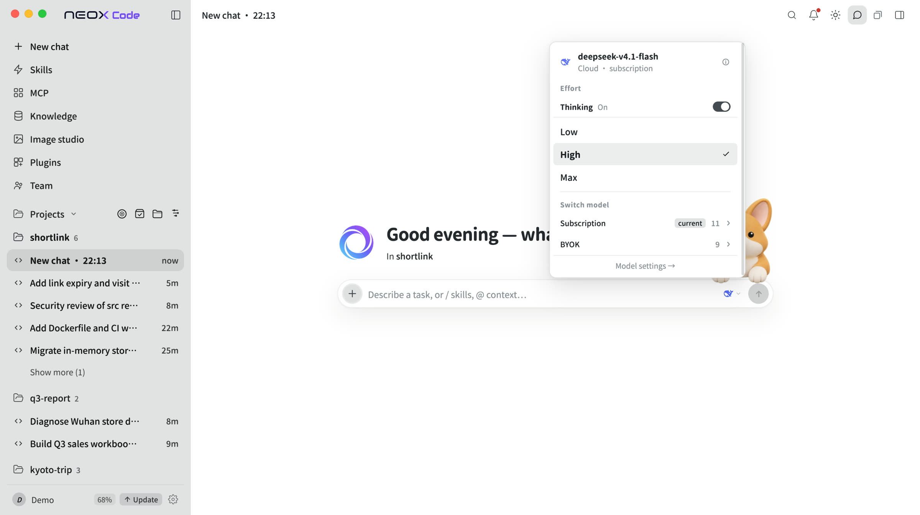The width and height of the screenshot is (920, 515).
Task: Click the chat bubble icon in top bar
Action: coord(857,15)
